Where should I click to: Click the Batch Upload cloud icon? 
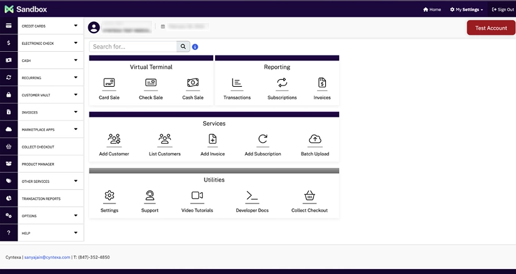(315, 139)
